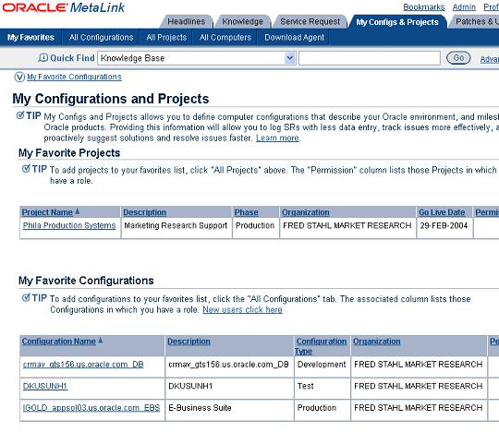Sort projects by Description column
This screenshot has height=432, width=499.
144,212
